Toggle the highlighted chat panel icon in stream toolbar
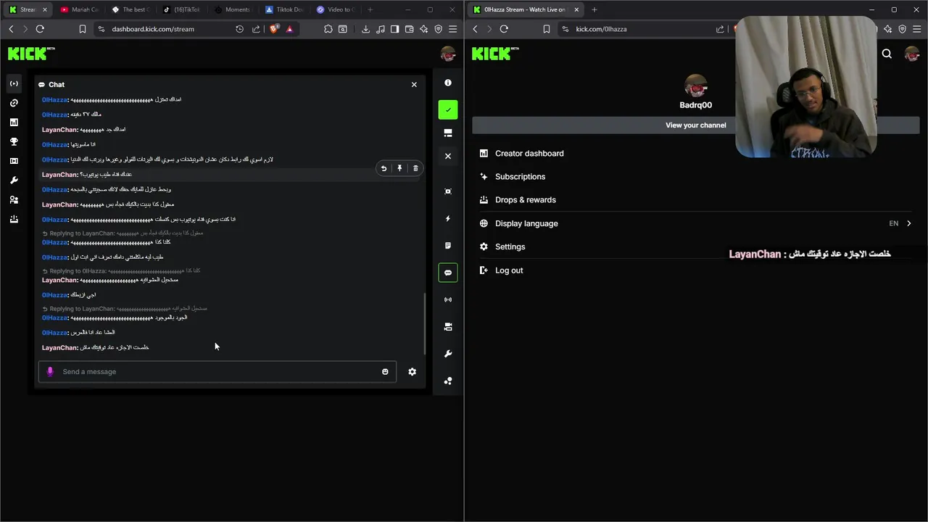Screen dimensions: 928x522 448,273
